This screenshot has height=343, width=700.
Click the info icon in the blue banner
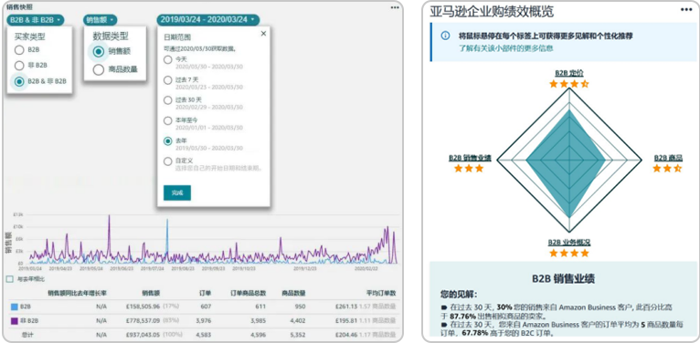click(x=445, y=36)
